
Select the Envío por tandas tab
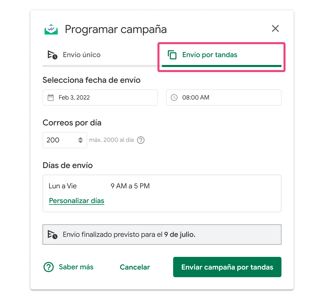point(210,55)
